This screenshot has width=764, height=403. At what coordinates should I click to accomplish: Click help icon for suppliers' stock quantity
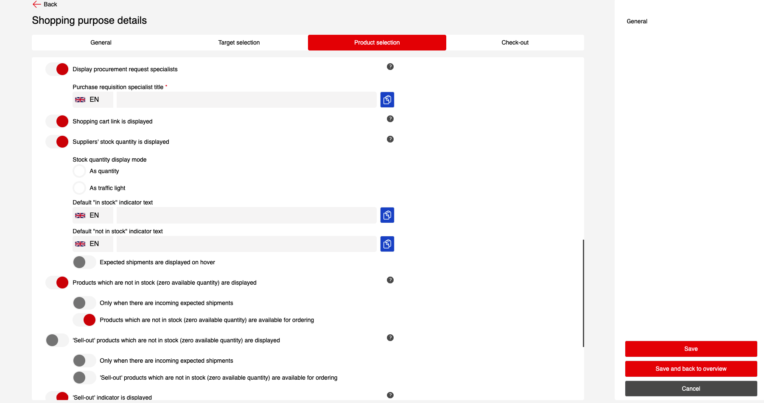[x=390, y=139]
